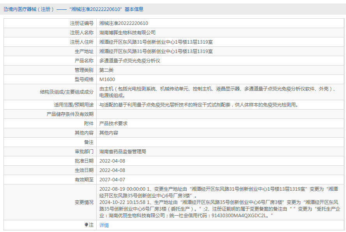
Task: Click the intended use text starting 与适配的
Action: 199,105
